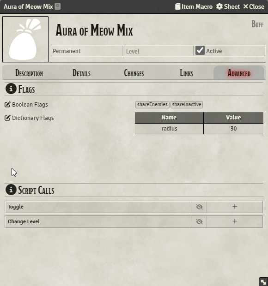
Task: Click the Buff type label
Action: (257, 24)
